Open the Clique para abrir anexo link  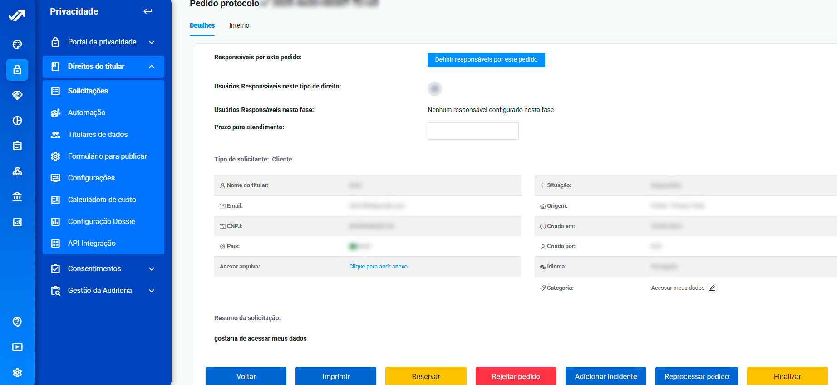point(378,267)
